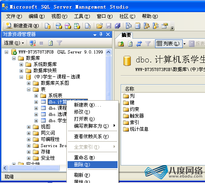Open the 触发器 folder in summary list
Image resolution: width=205 pixels, height=183 pixels.
tap(134, 116)
